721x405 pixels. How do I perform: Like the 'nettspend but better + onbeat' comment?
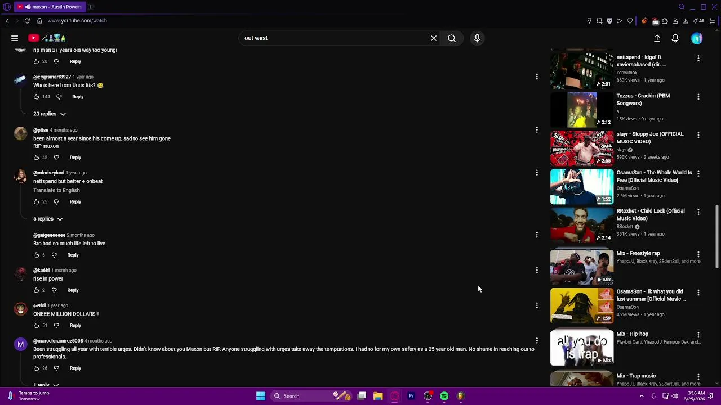36,201
